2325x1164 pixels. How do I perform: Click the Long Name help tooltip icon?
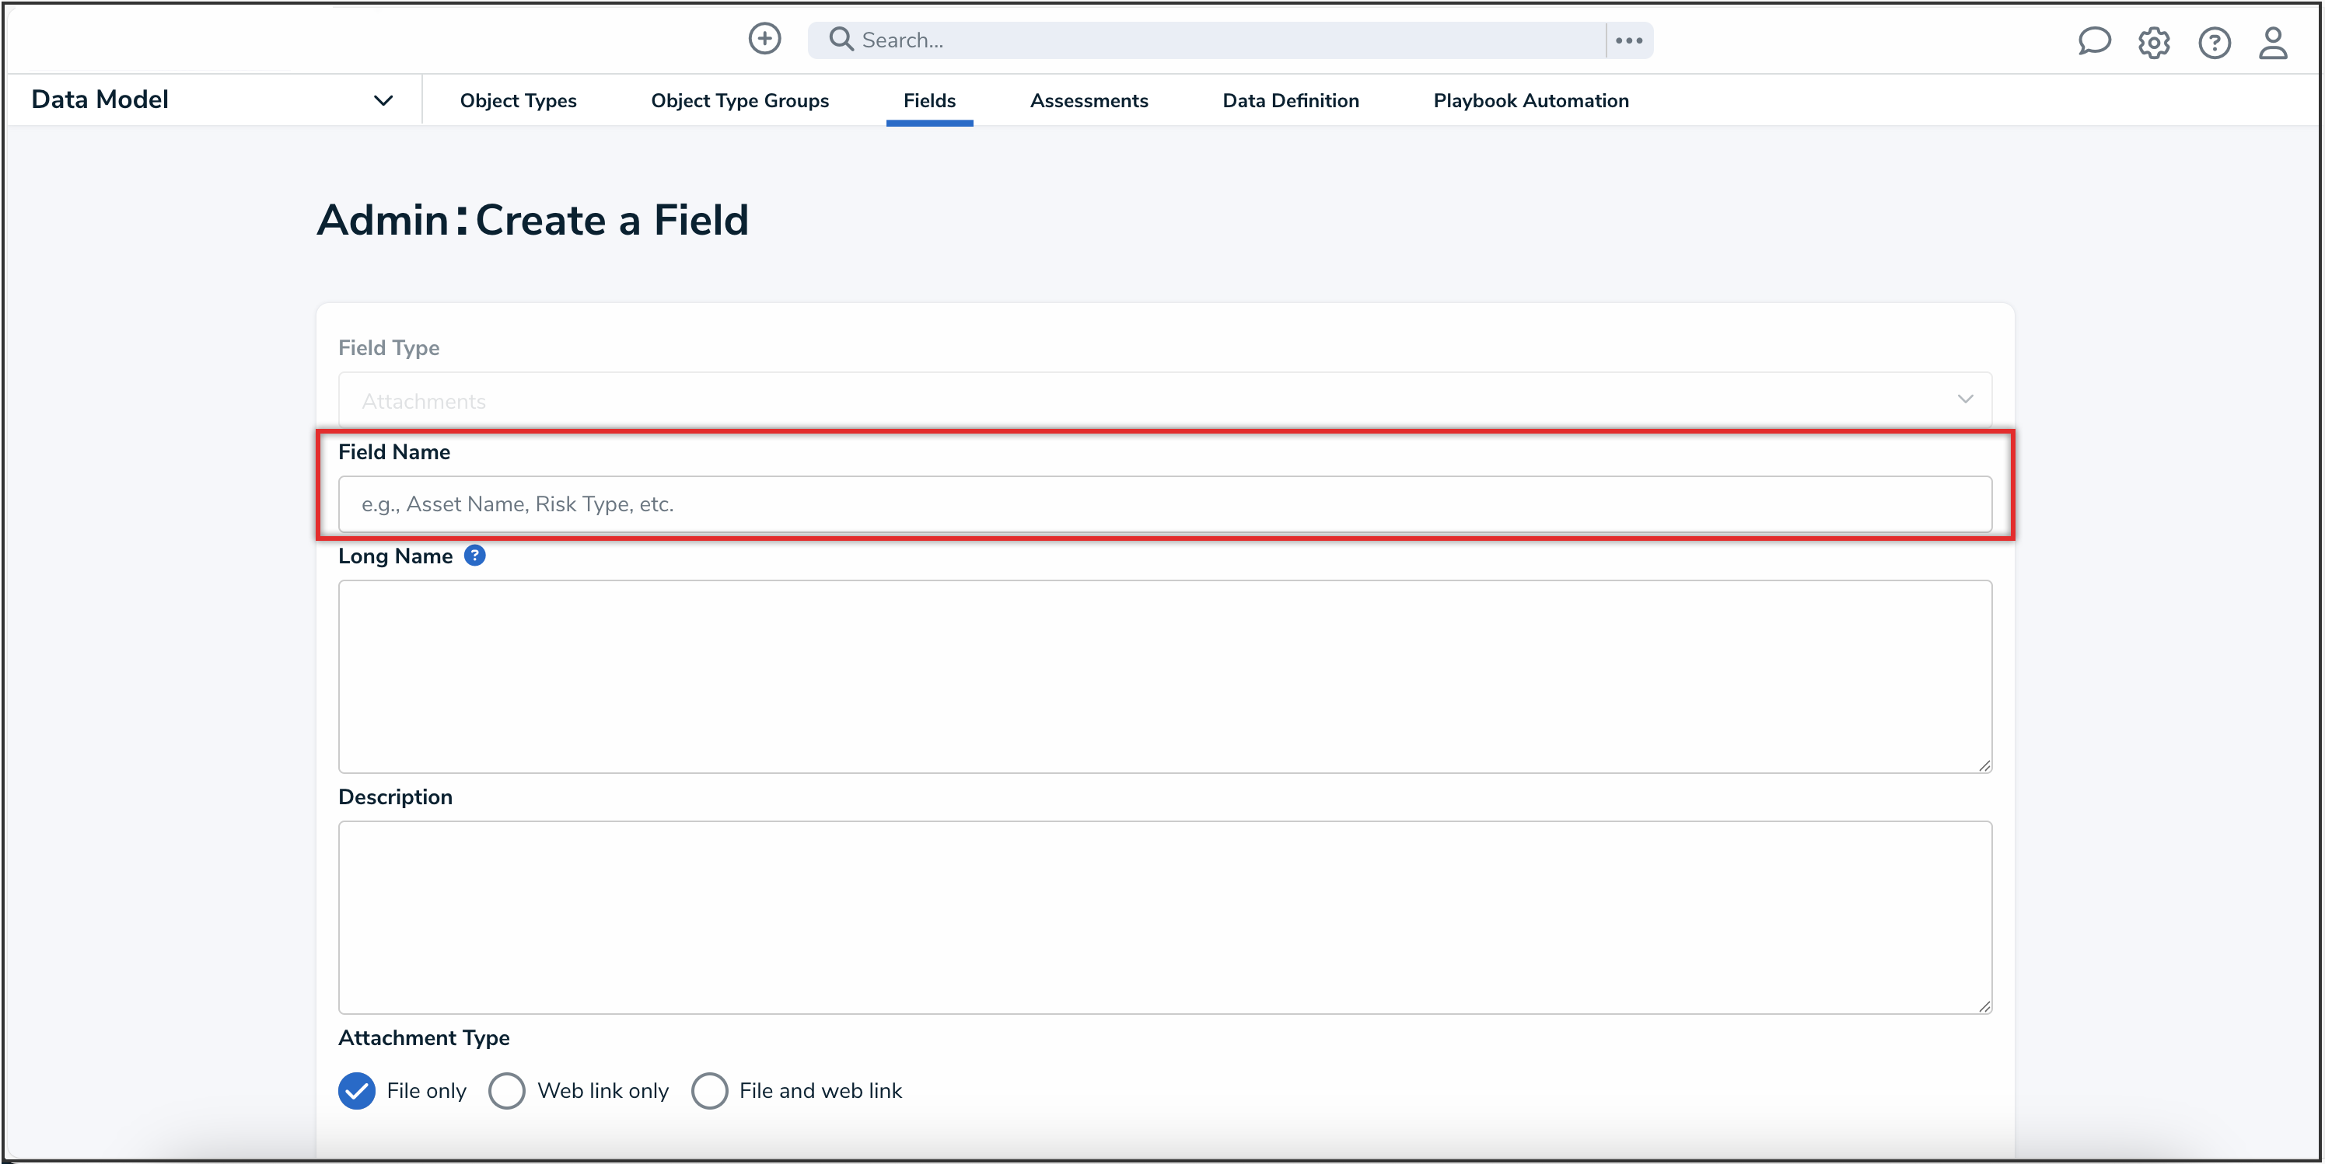pos(475,556)
